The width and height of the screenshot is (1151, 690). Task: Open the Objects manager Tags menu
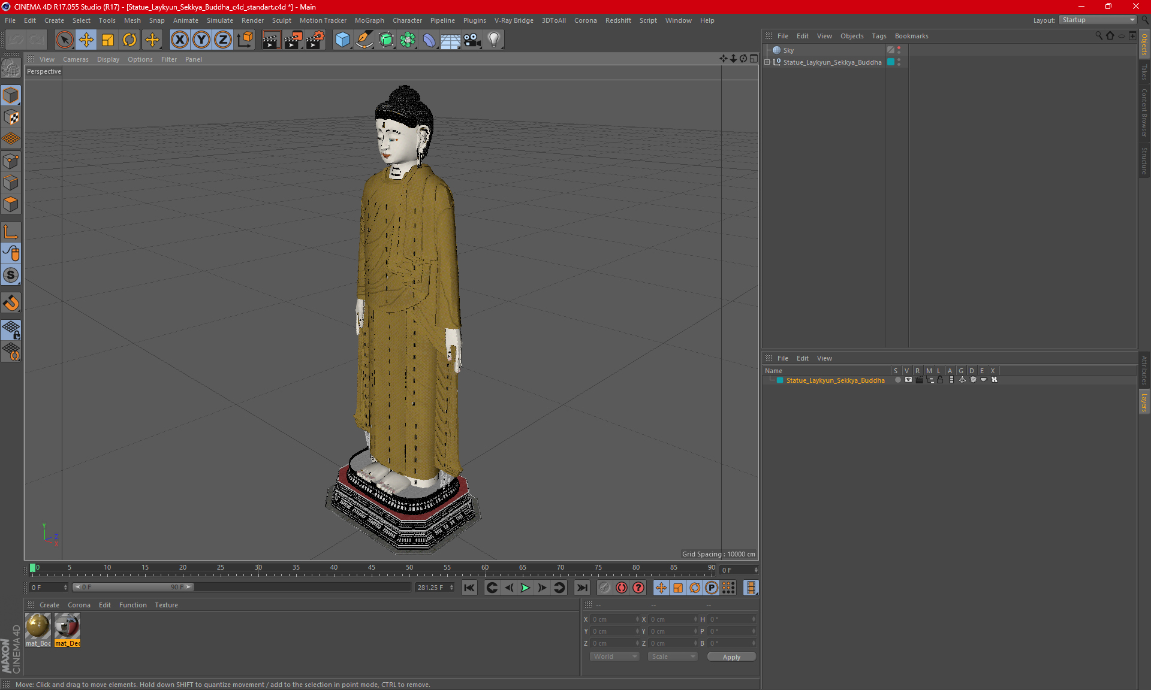click(x=879, y=36)
